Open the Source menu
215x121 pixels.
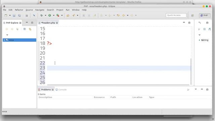[x=29, y=10]
